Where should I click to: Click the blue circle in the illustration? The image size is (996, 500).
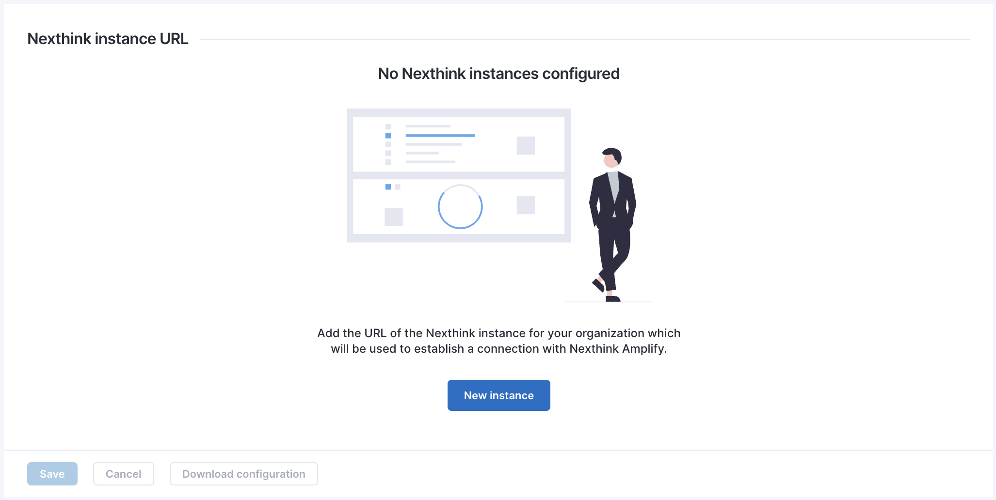[x=460, y=207]
